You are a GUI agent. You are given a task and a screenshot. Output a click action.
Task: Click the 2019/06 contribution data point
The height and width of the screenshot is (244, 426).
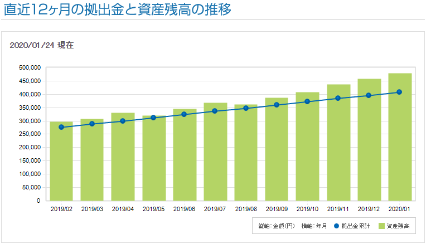[184, 114]
